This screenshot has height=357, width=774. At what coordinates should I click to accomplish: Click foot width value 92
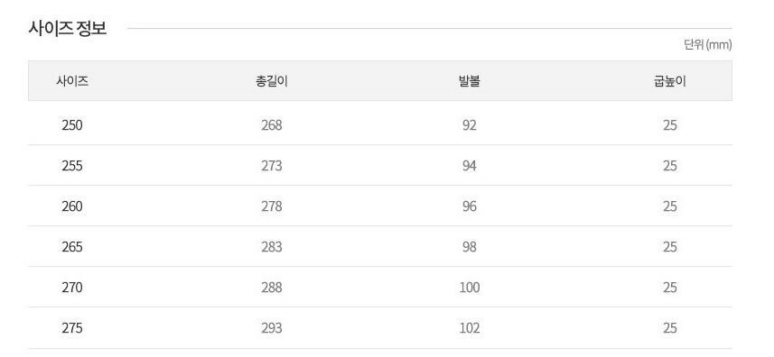(470, 125)
